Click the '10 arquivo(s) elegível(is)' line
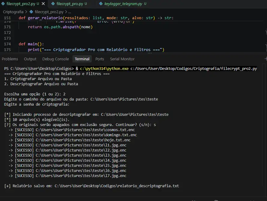Viewport: 267px width, 201px height. (37, 120)
